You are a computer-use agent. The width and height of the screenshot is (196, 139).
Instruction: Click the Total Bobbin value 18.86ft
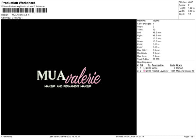tap(156, 59)
